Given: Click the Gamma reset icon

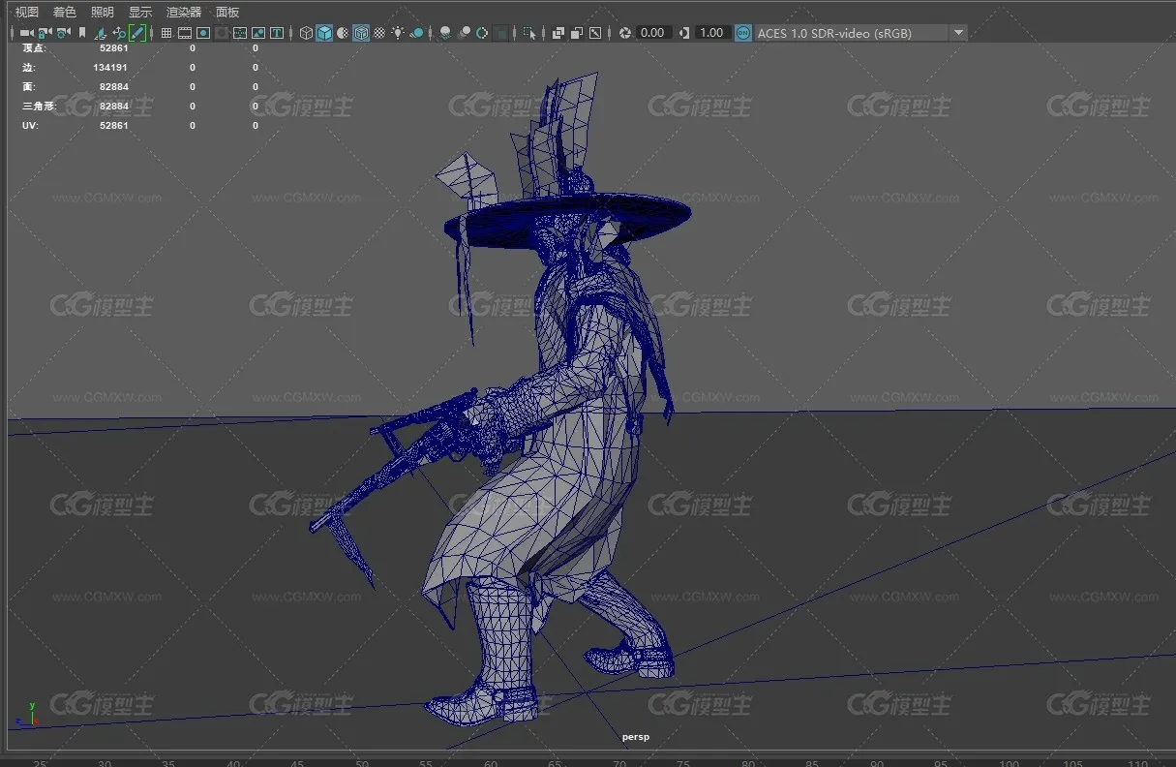Looking at the screenshot, I should click(684, 33).
